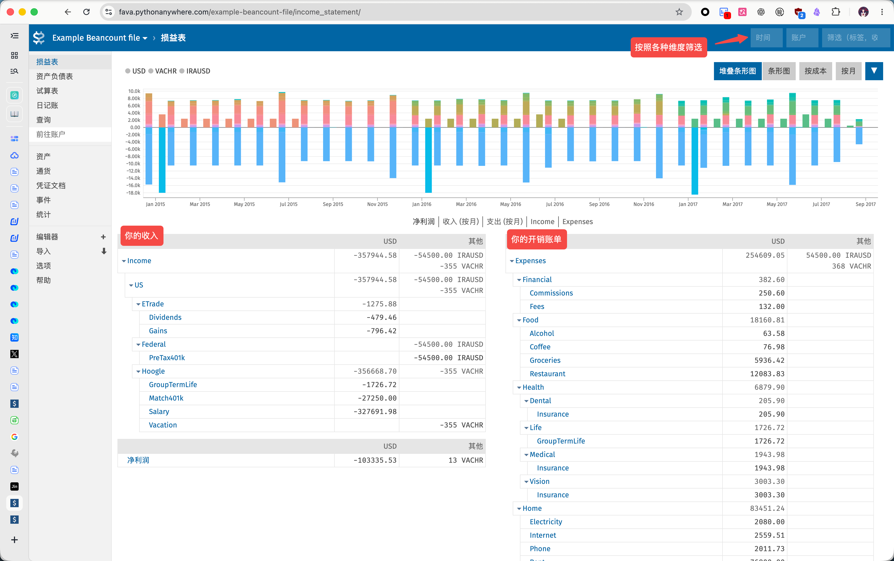Switch chart to 条形图 mode
The width and height of the screenshot is (894, 561).
779,71
